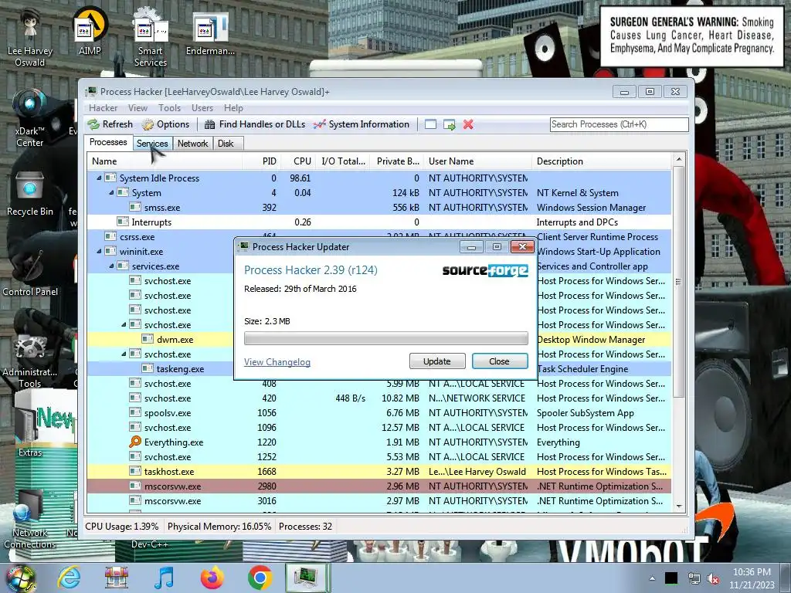791x593 pixels.
Task: Sort by the Name column header
Action: 165,161
